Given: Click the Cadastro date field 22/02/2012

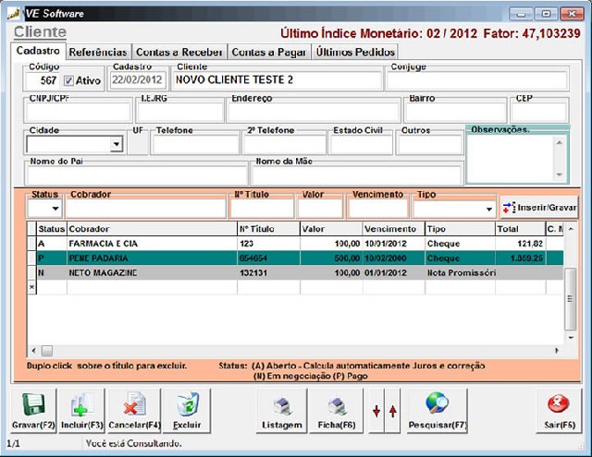Looking at the screenshot, I should click(x=138, y=80).
